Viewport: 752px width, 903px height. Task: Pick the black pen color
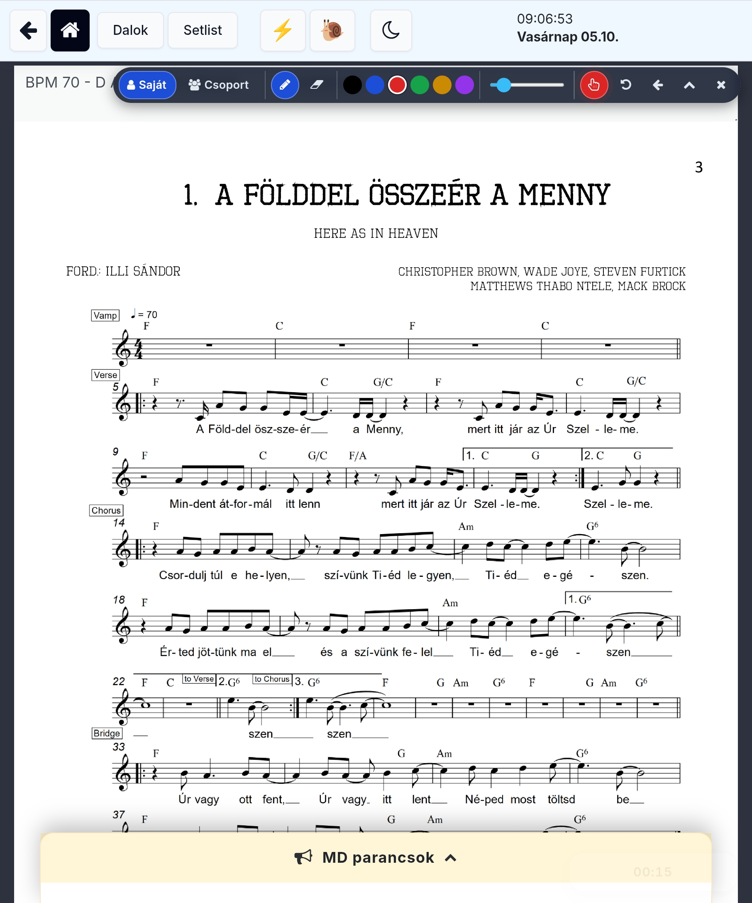[x=353, y=85]
